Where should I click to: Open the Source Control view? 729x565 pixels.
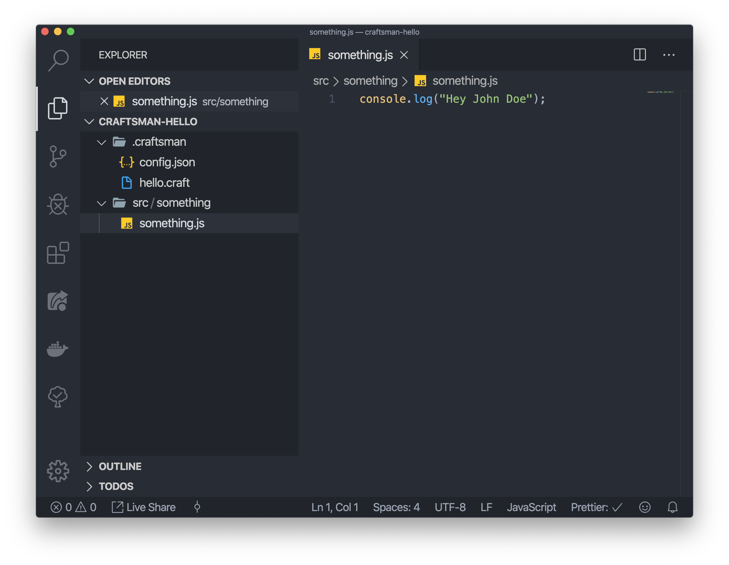[58, 156]
